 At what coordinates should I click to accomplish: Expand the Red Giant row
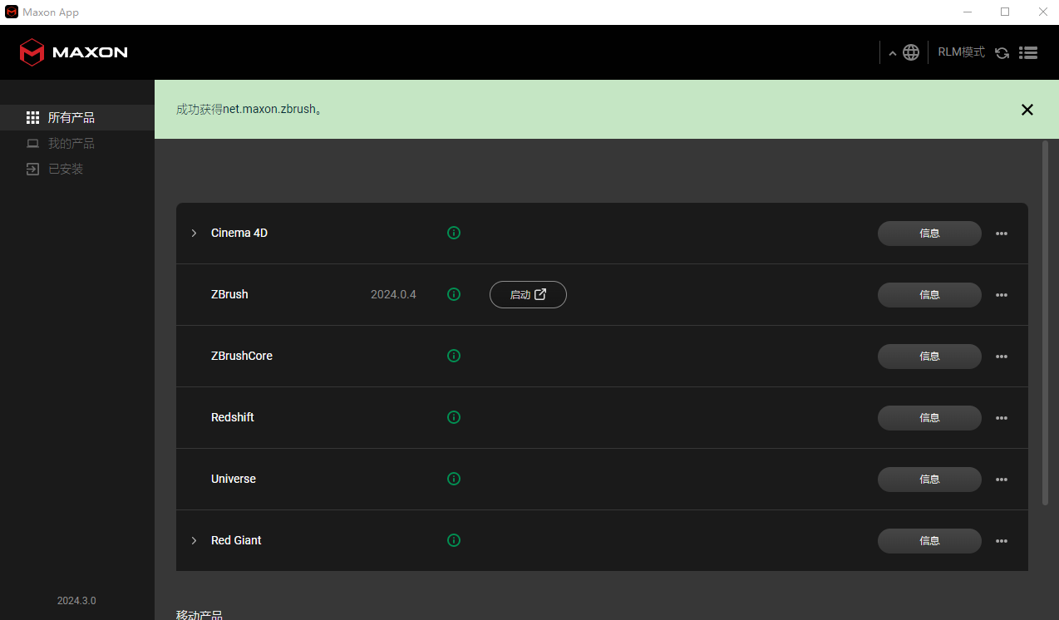[194, 540]
